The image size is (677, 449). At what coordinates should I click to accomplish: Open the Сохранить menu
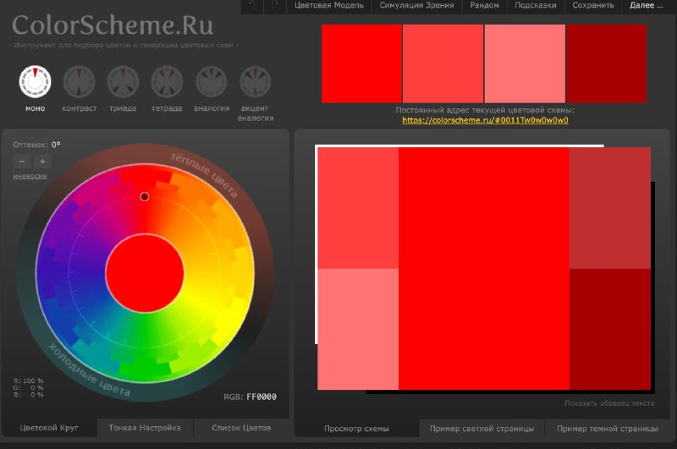click(x=593, y=6)
